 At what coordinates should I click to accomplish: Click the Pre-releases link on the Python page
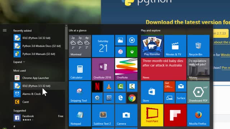point(226,68)
